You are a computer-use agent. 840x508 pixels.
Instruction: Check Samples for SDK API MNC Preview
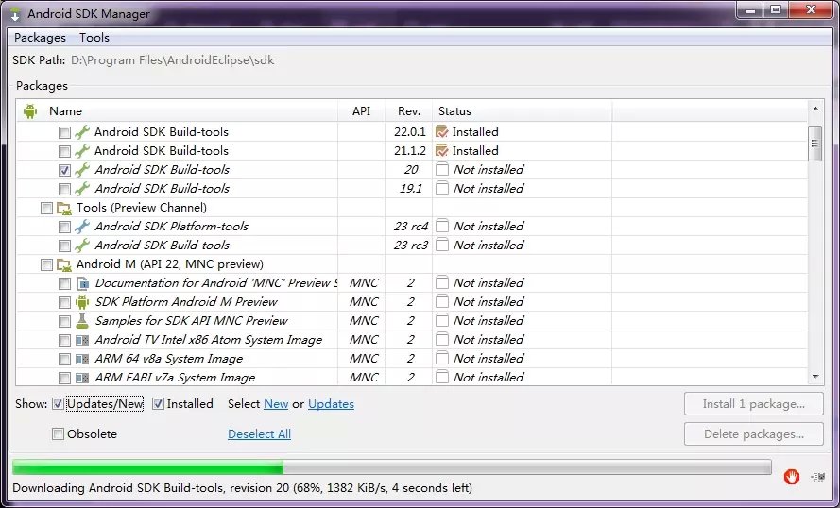click(x=64, y=322)
